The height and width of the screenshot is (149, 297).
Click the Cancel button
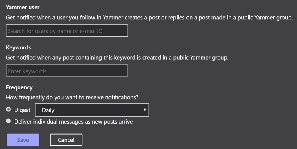(x=66, y=140)
